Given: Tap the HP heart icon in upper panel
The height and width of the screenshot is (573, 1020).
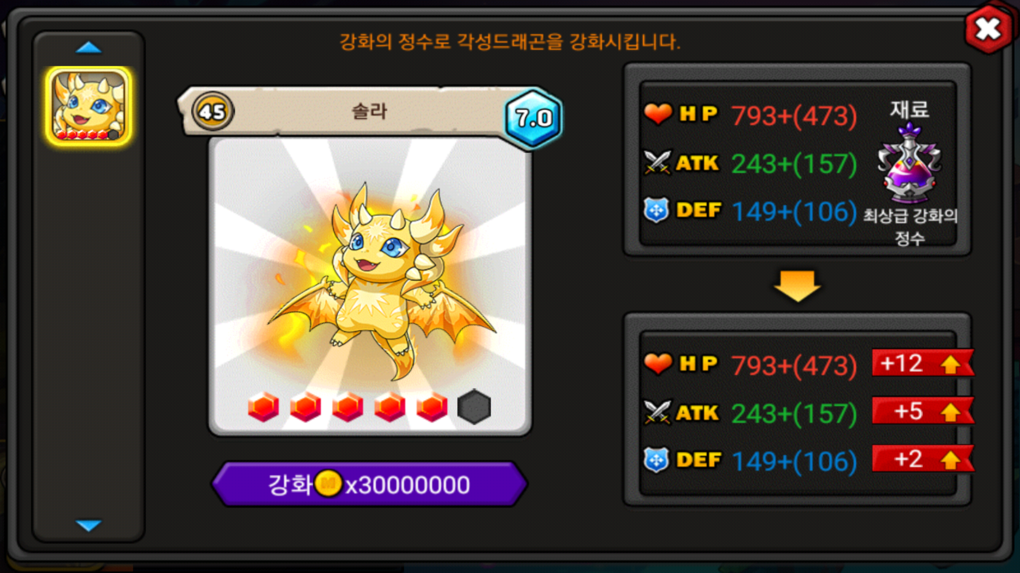Looking at the screenshot, I should (x=658, y=114).
